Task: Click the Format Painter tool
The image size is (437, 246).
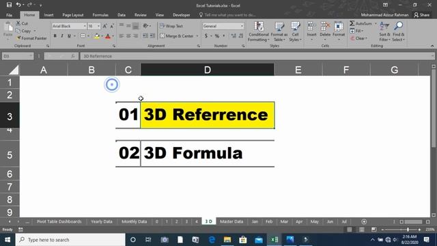Action: (x=31, y=38)
